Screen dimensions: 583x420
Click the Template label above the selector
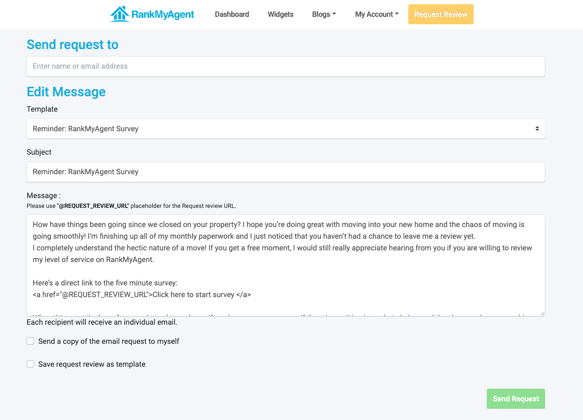(42, 109)
